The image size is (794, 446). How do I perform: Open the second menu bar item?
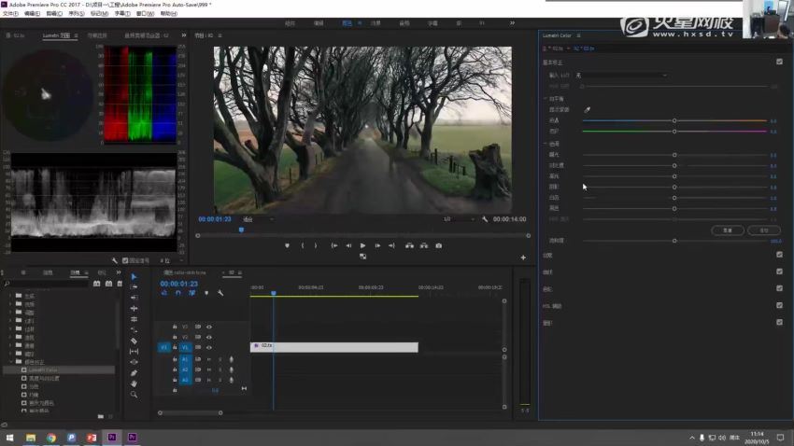coord(32,14)
